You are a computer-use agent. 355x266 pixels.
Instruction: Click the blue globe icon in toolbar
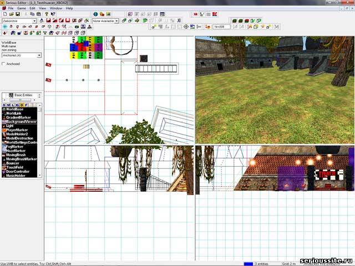tap(95, 14)
